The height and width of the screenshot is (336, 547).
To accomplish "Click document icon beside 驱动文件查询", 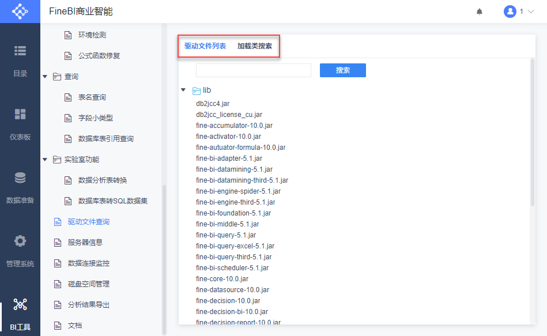I will (x=58, y=222).
